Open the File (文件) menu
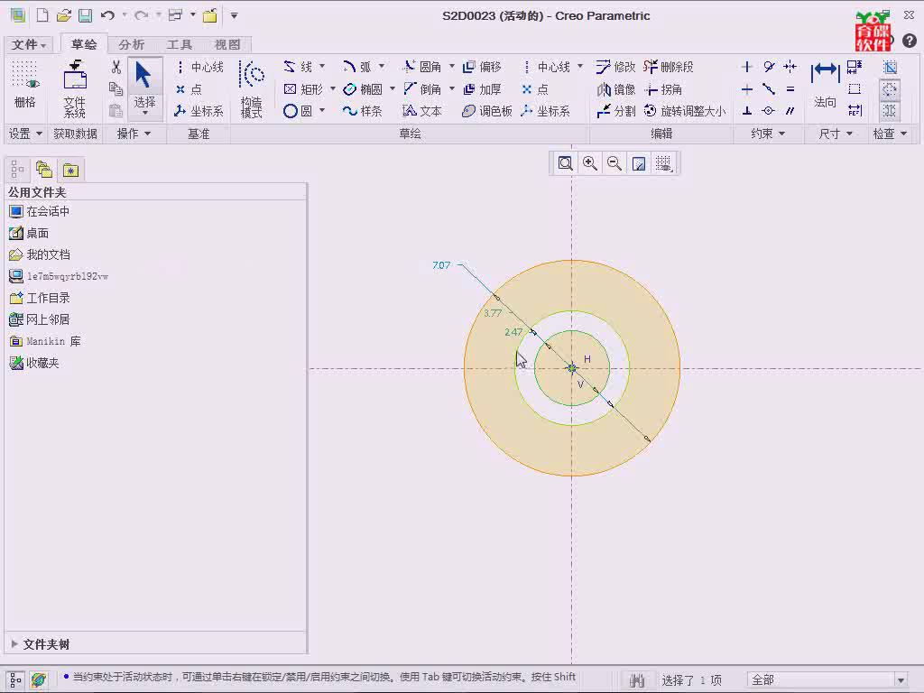Image resolution: width=924 pixels, height=693 pixels. coord(28,44)
